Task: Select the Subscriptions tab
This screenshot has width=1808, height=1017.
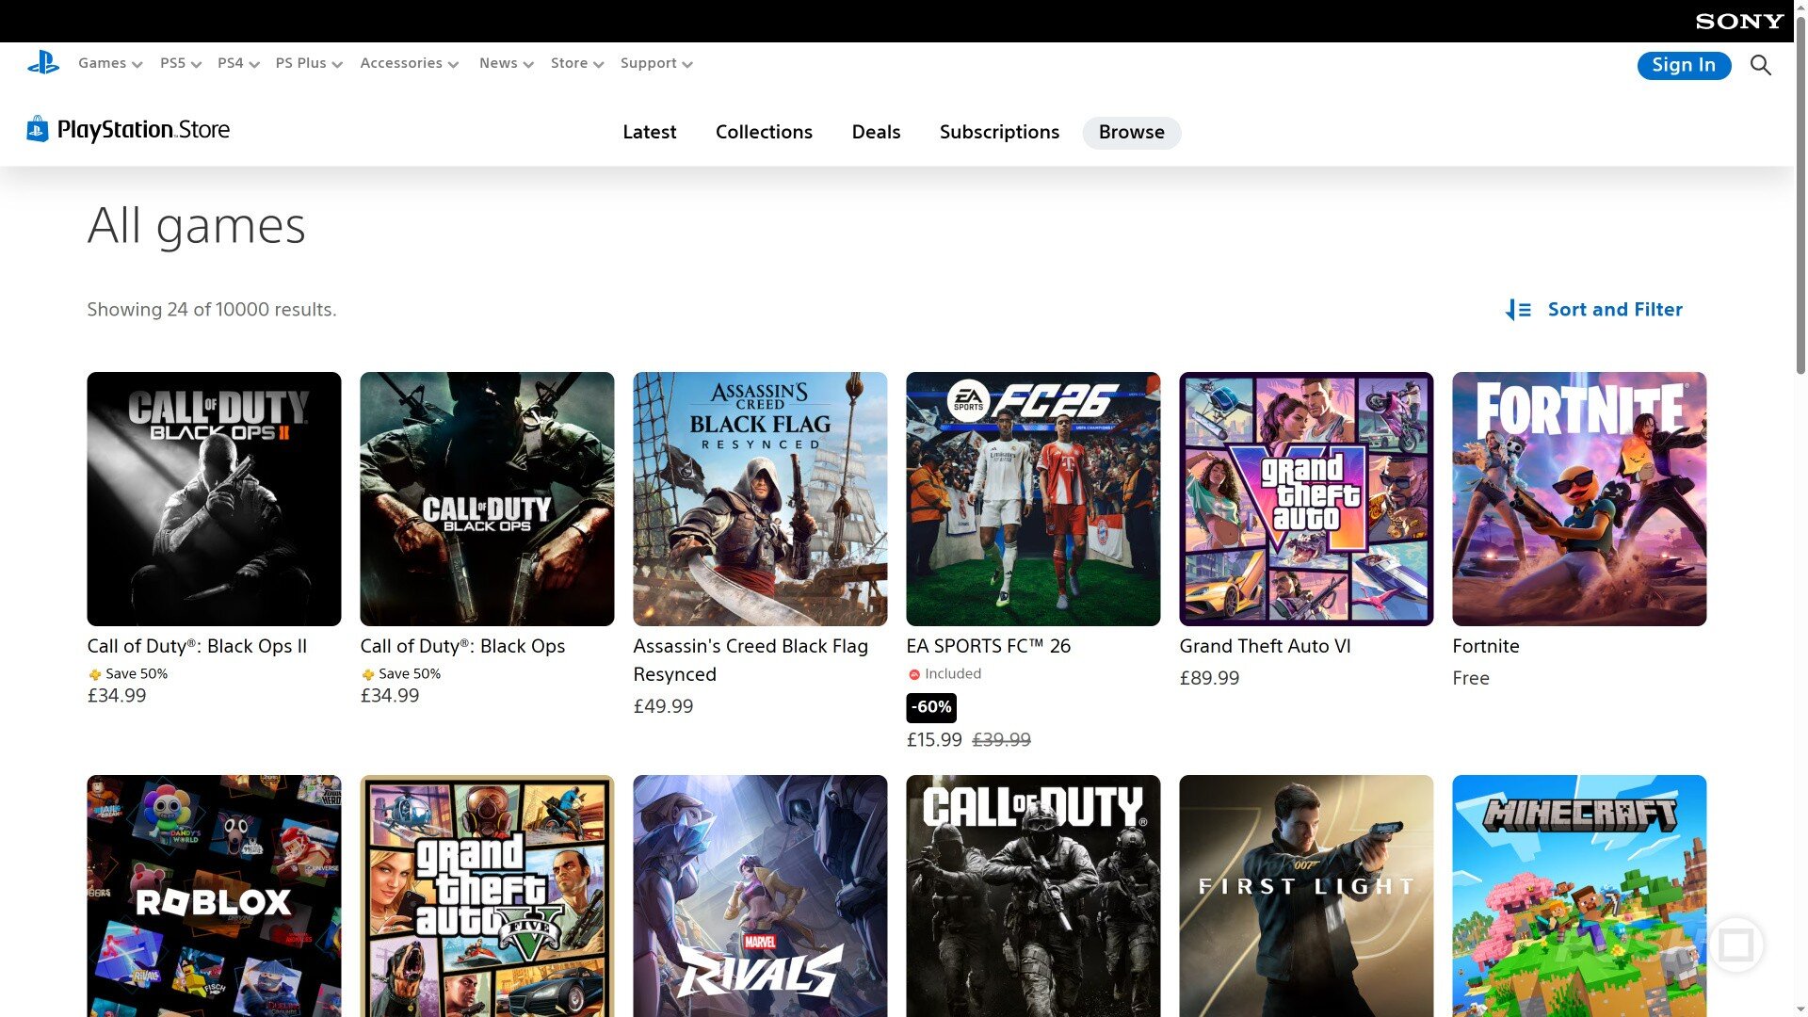Action: 999,133
